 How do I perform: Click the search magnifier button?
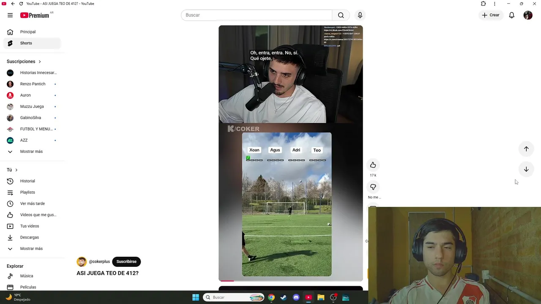click(x=341, y=15)
